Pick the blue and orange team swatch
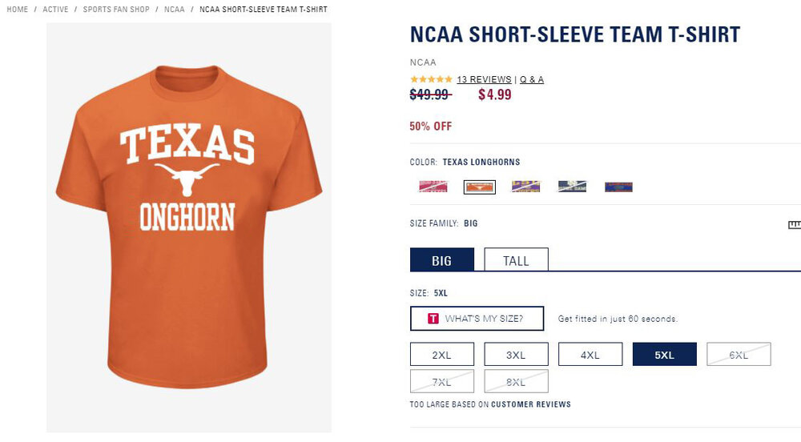This screenshot has width=801, height=442. [x=618, y=187]
